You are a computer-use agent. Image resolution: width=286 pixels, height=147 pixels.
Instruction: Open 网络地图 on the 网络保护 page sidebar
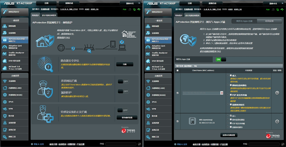[15, 26]
